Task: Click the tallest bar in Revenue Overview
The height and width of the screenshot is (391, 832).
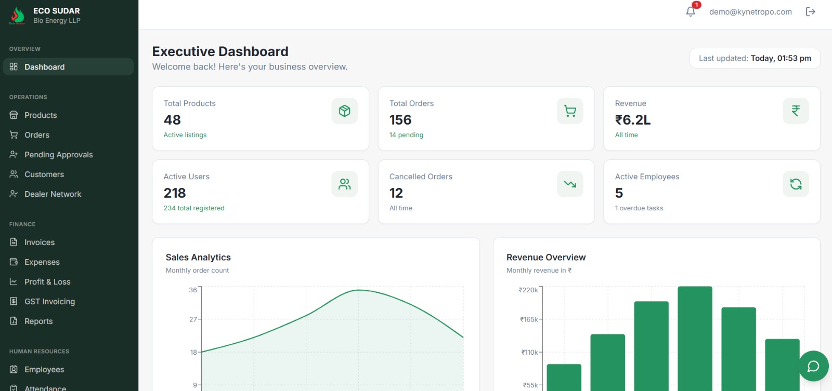Action: 695,338
